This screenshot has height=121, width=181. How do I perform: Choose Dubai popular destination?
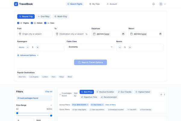(x=70, y=77)
